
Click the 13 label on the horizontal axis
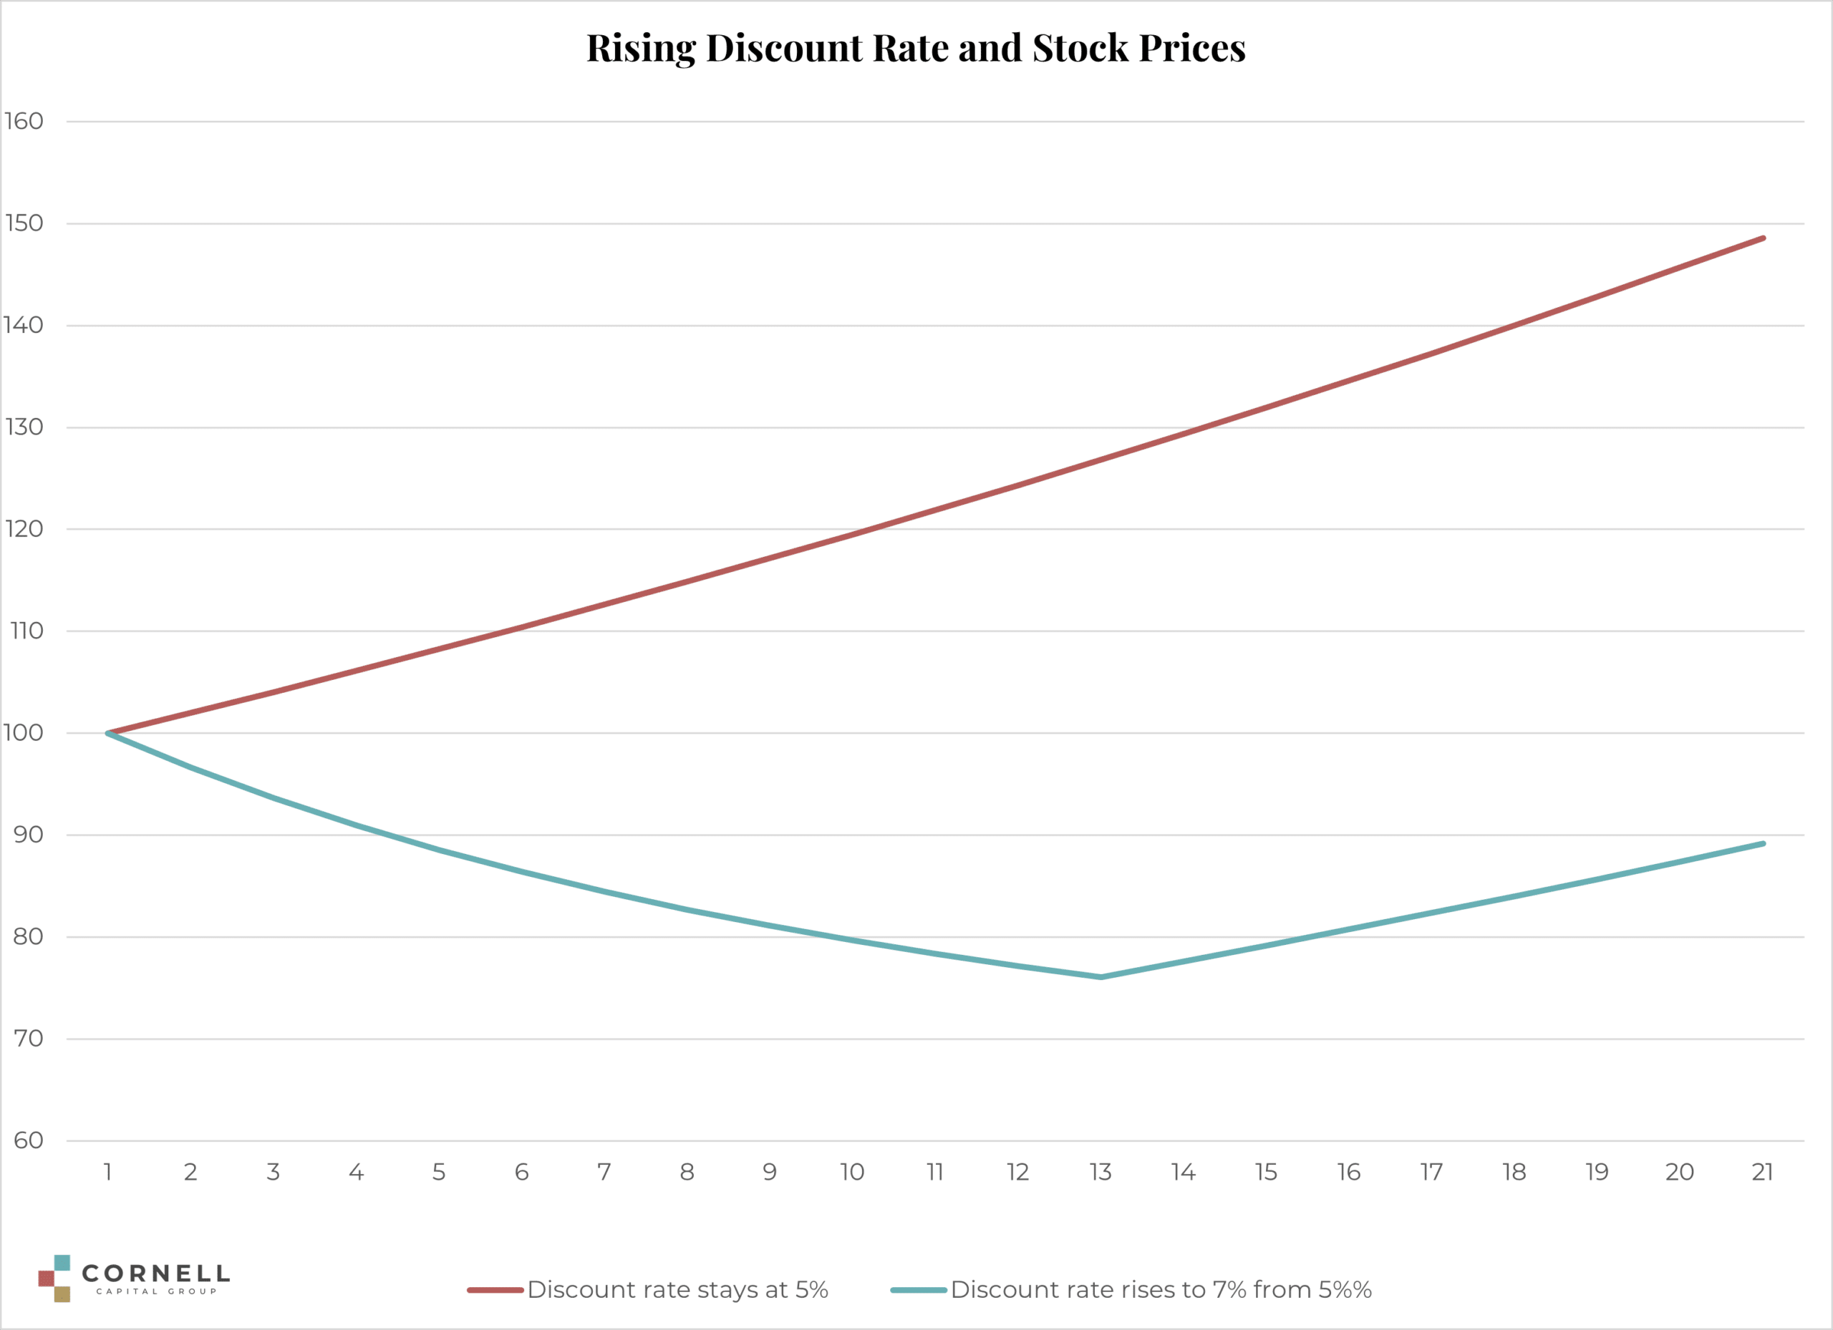[1101, 1173]
